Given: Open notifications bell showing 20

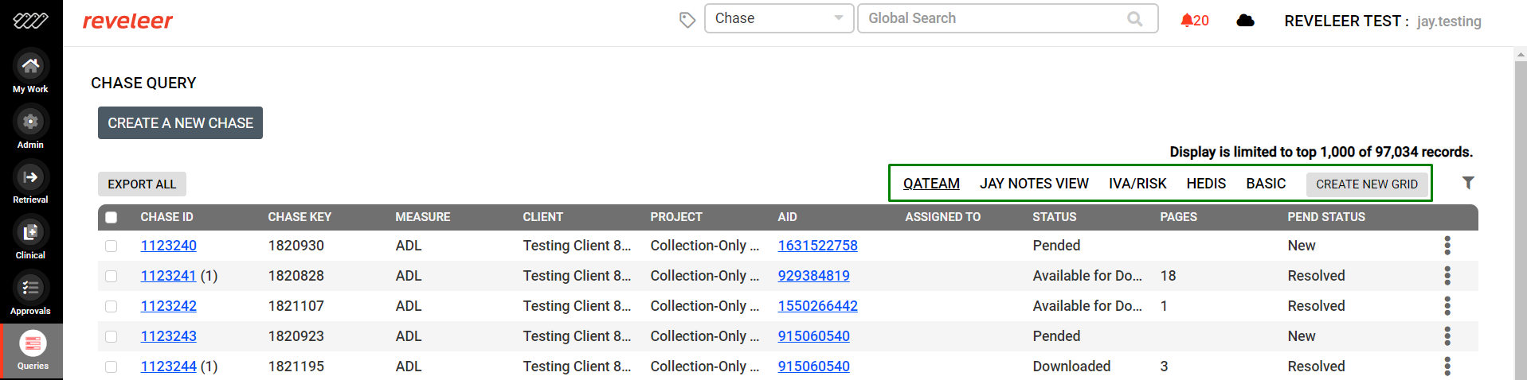Looking at the screenshot, I should (1195, 21).
